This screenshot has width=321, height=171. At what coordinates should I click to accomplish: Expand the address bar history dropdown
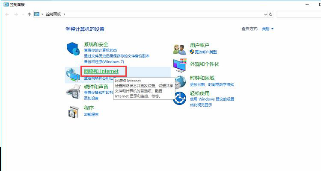click(x=265, y=14)
